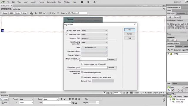Apply unordered list in Properties
The image size is (188, 106).
coord(70,99)
